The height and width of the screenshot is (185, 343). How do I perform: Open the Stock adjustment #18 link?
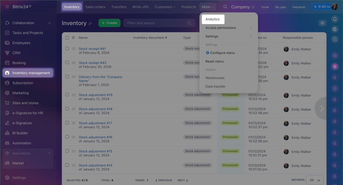click(x=95, y=109)
